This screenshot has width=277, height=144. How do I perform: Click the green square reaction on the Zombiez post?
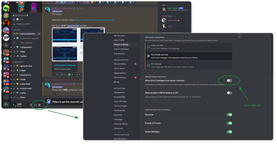[x=71, y=75]
